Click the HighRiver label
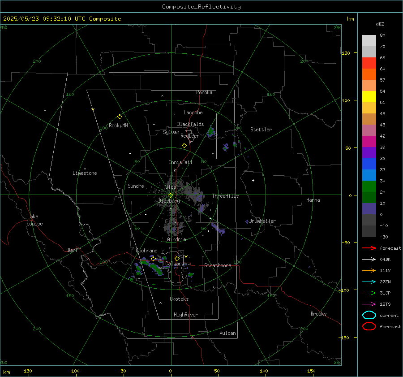 point(186,315)
